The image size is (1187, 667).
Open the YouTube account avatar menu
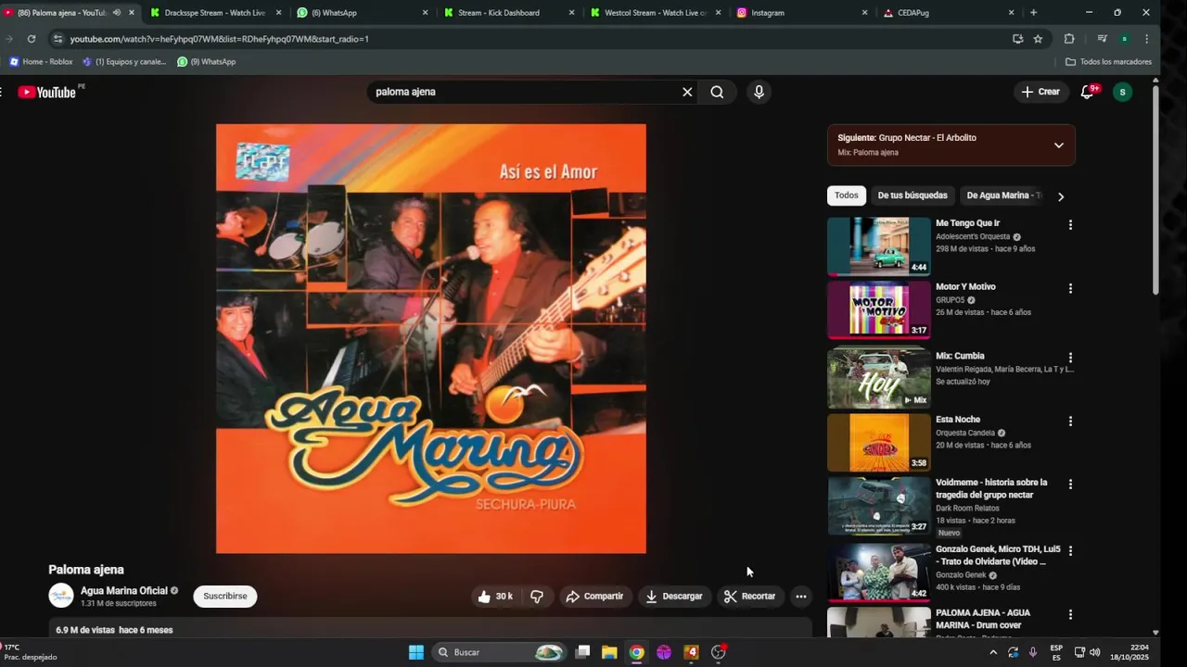tap(1122, 92)
